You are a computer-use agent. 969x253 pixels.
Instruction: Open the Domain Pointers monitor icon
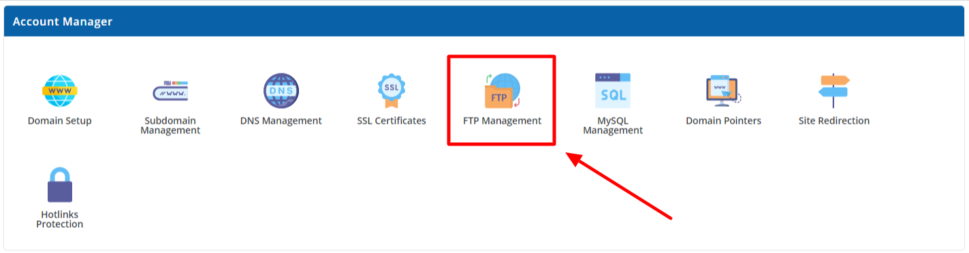click(723, 91)
